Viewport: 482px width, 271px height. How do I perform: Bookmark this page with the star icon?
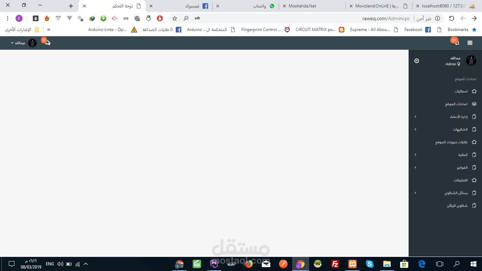click(x=175, y=18)
